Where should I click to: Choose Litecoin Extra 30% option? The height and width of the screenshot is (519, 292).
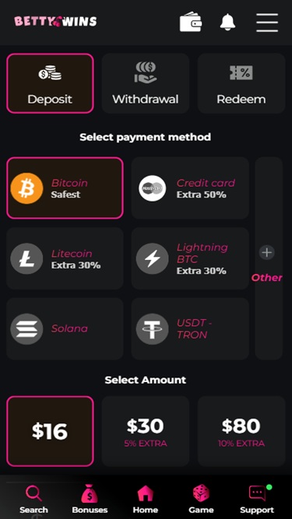[65, 258]
